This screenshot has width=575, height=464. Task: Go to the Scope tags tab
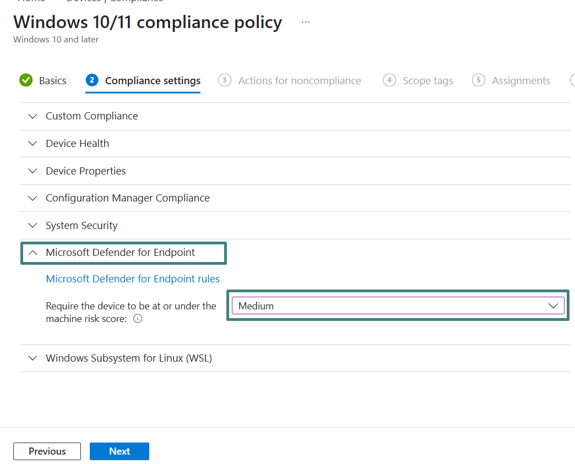point(427,81)
